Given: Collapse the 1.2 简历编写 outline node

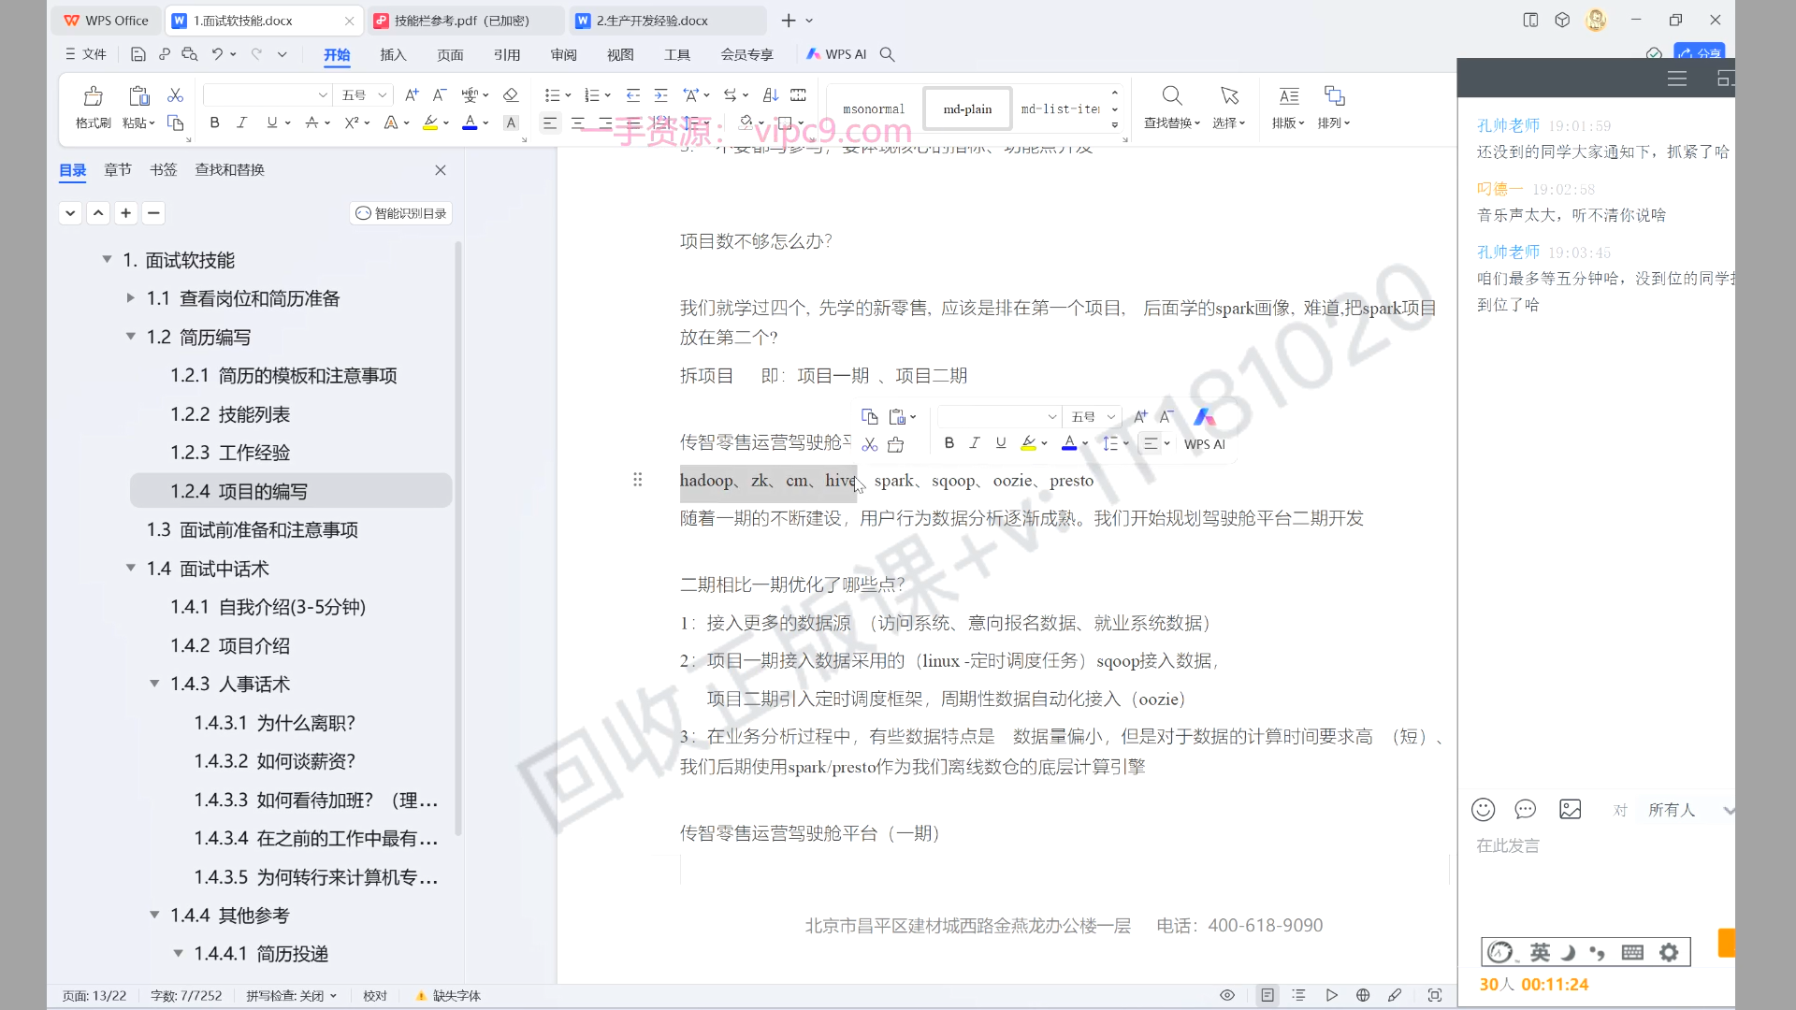Looking at the screenshot, I should pyautogui.click(x=131, y=337).
